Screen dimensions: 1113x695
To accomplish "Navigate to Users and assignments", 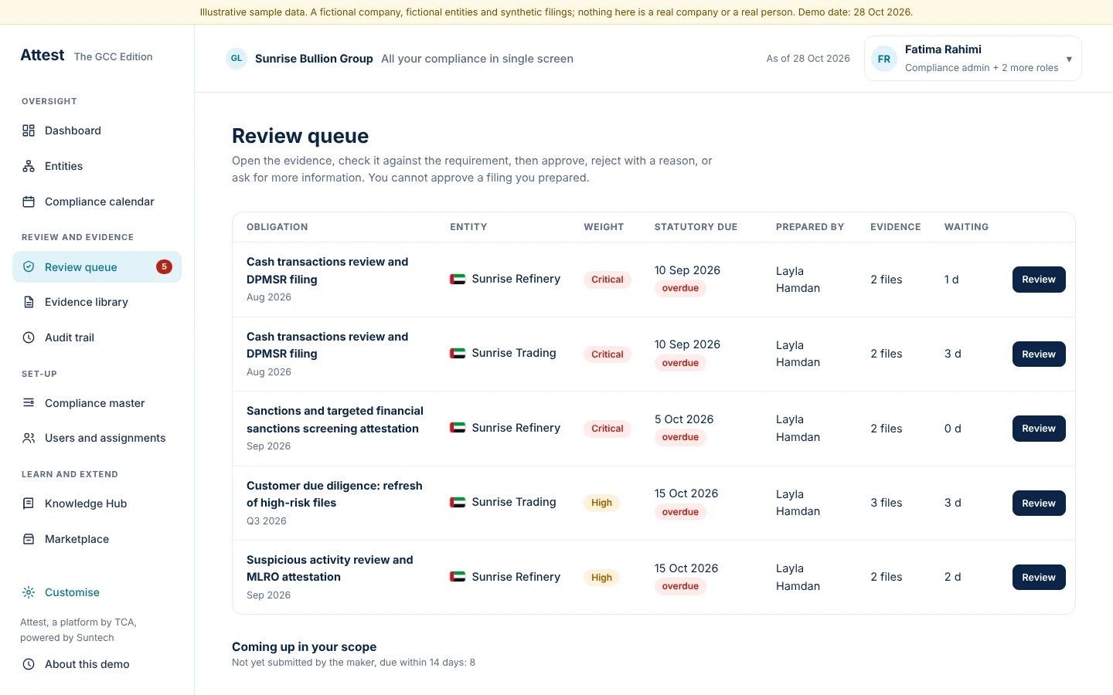I will coord(97,438).
